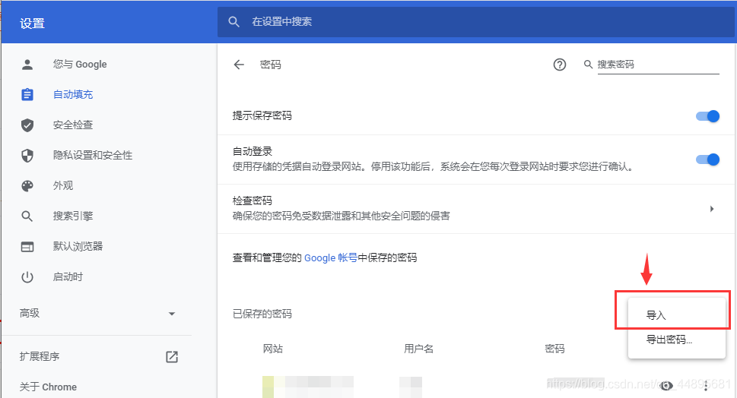Open the 自动填充 settings section

(73, 94)
